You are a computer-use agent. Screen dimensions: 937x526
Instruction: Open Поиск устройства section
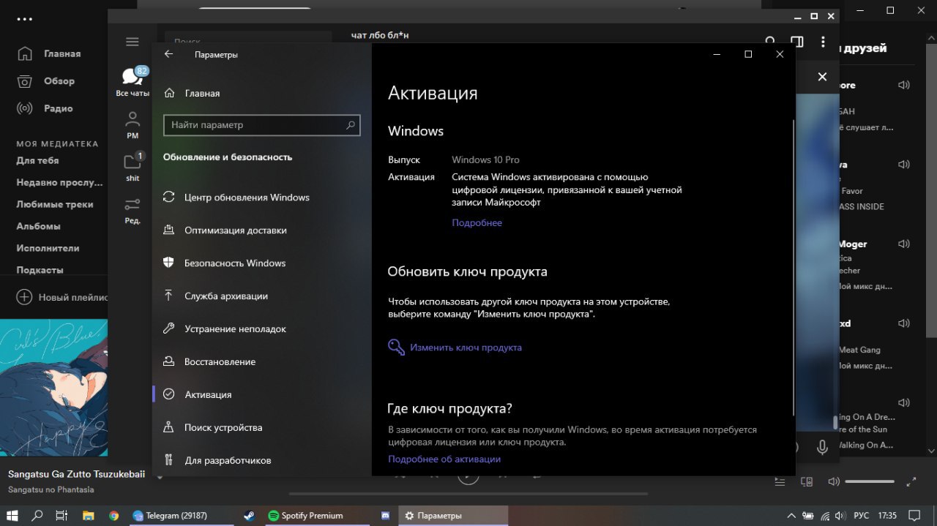262,427
